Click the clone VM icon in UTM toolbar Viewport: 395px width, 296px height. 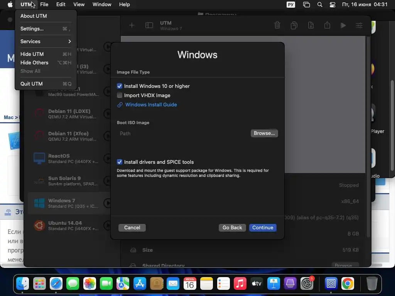pyautogui.click(x=294, y=25)
